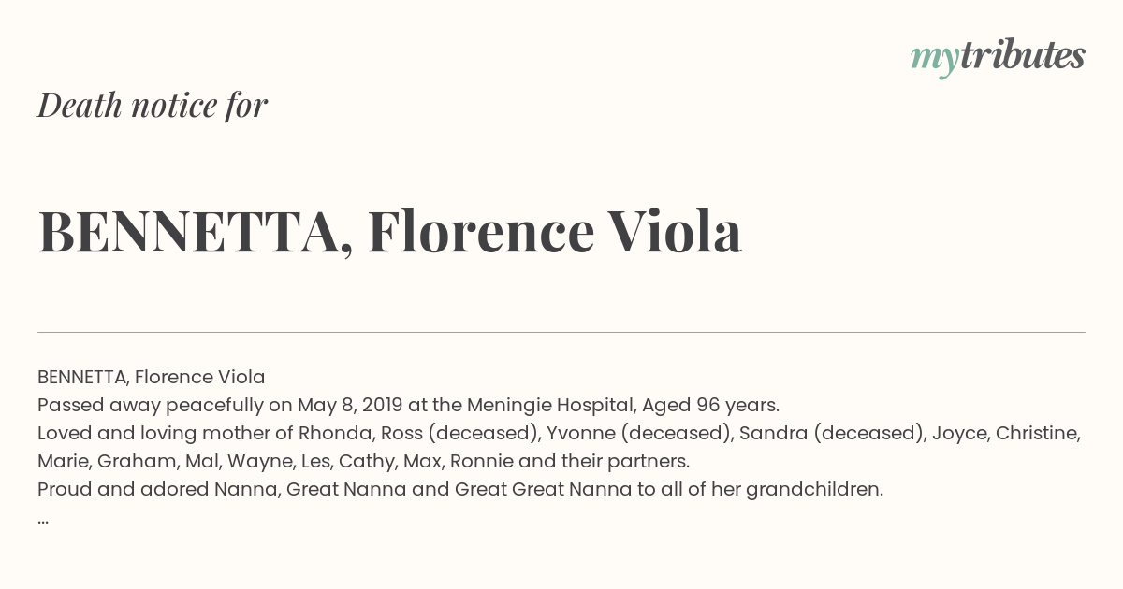Select the 'Loved and loving mother of Rhonda' line

[x=560, y=433]
